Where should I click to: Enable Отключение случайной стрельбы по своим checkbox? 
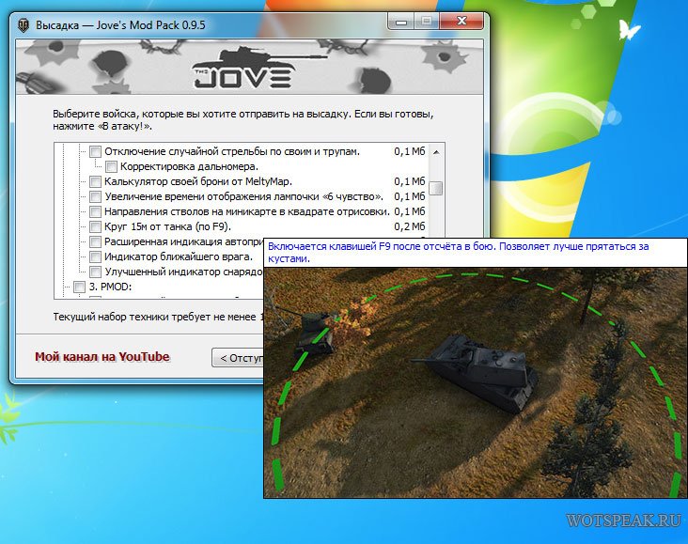click(95, 151)
